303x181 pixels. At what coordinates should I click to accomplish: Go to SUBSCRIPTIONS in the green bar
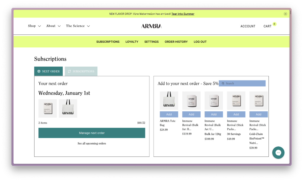pos(108,42)
